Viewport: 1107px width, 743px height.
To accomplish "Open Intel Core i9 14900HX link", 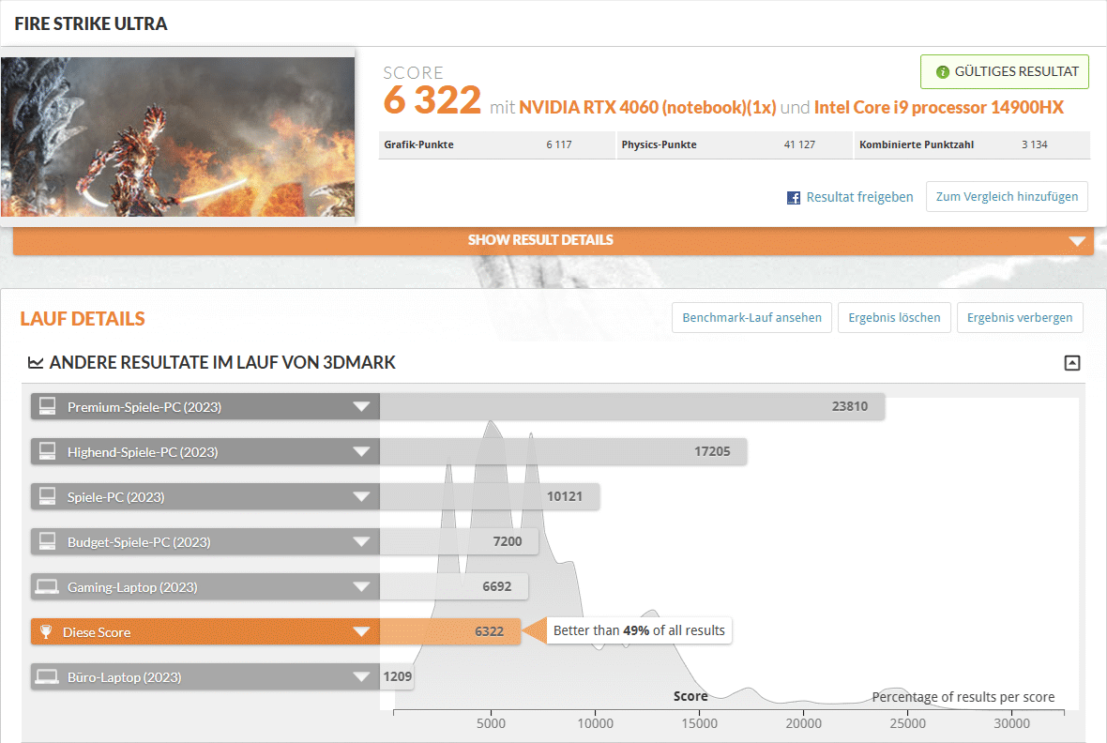I will pyautogui.click(x=938, y=108).
